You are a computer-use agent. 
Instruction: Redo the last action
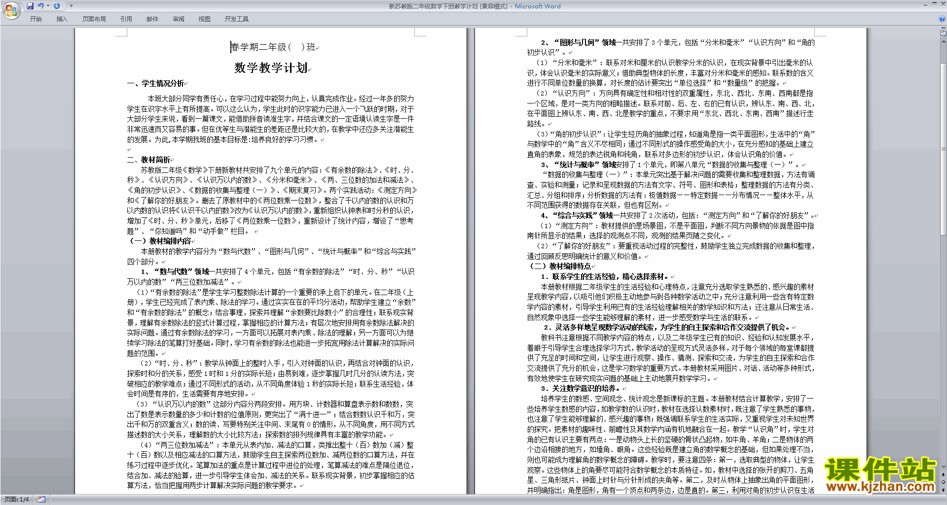tap(57, 6)
